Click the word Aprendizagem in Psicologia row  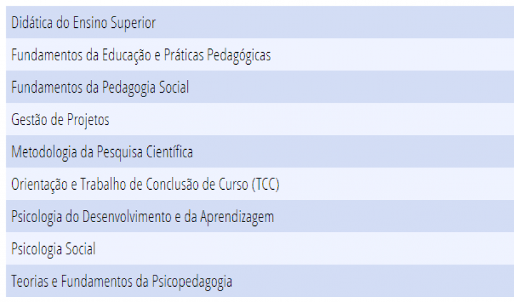pyautogui.click(x=237, y=217)
